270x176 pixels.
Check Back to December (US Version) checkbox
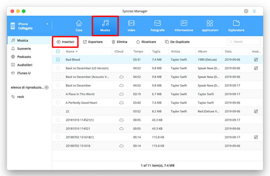(x=58, y=68)
